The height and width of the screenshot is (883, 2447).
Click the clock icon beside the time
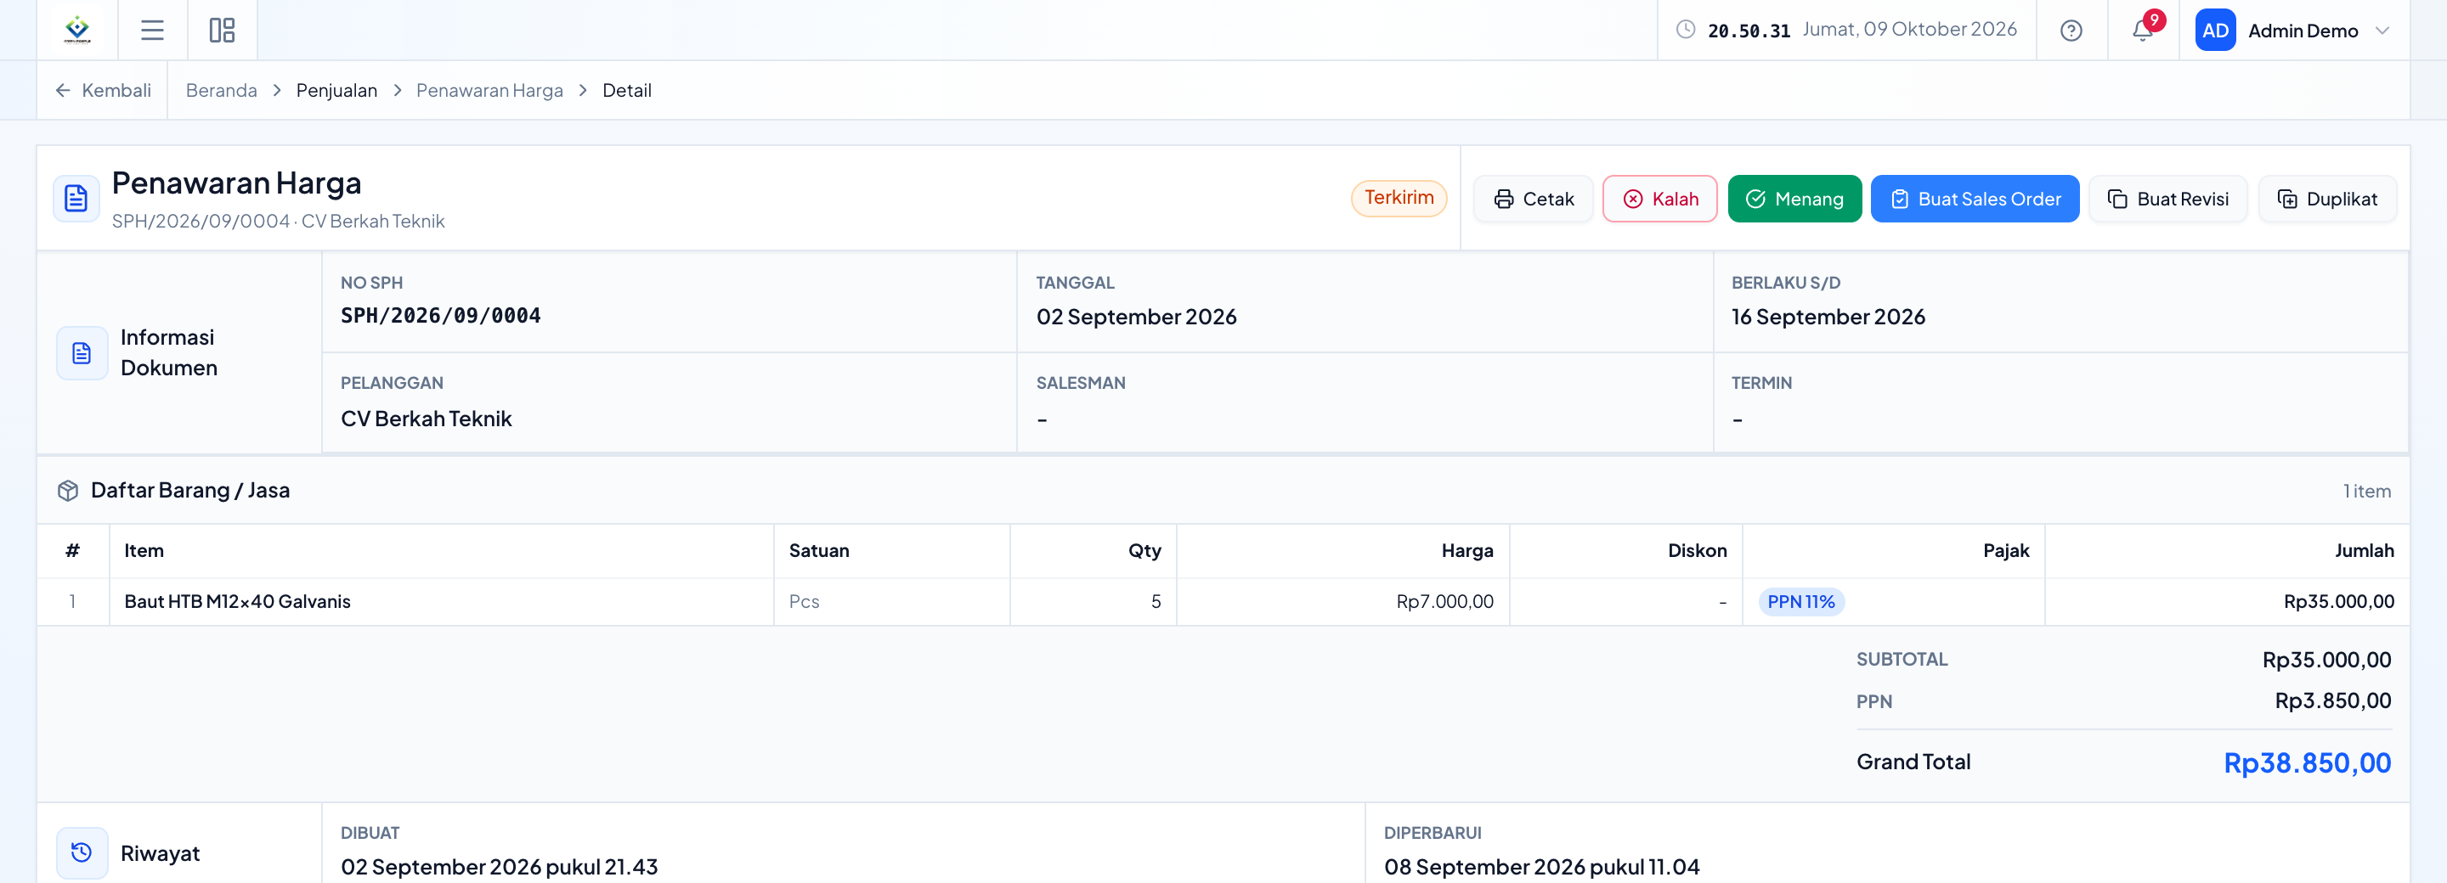(1685, 30)
